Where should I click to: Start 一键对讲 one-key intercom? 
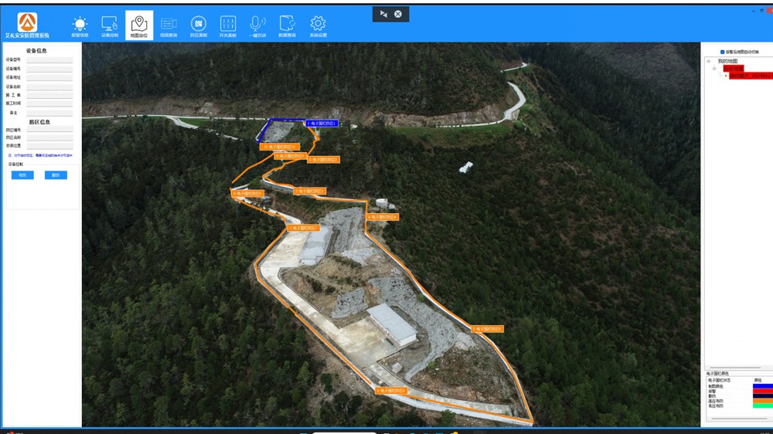(258, 26)
